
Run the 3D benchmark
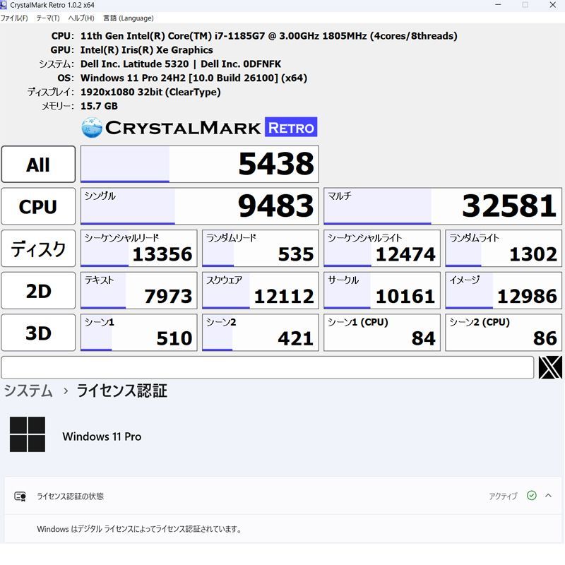[38, 332]
